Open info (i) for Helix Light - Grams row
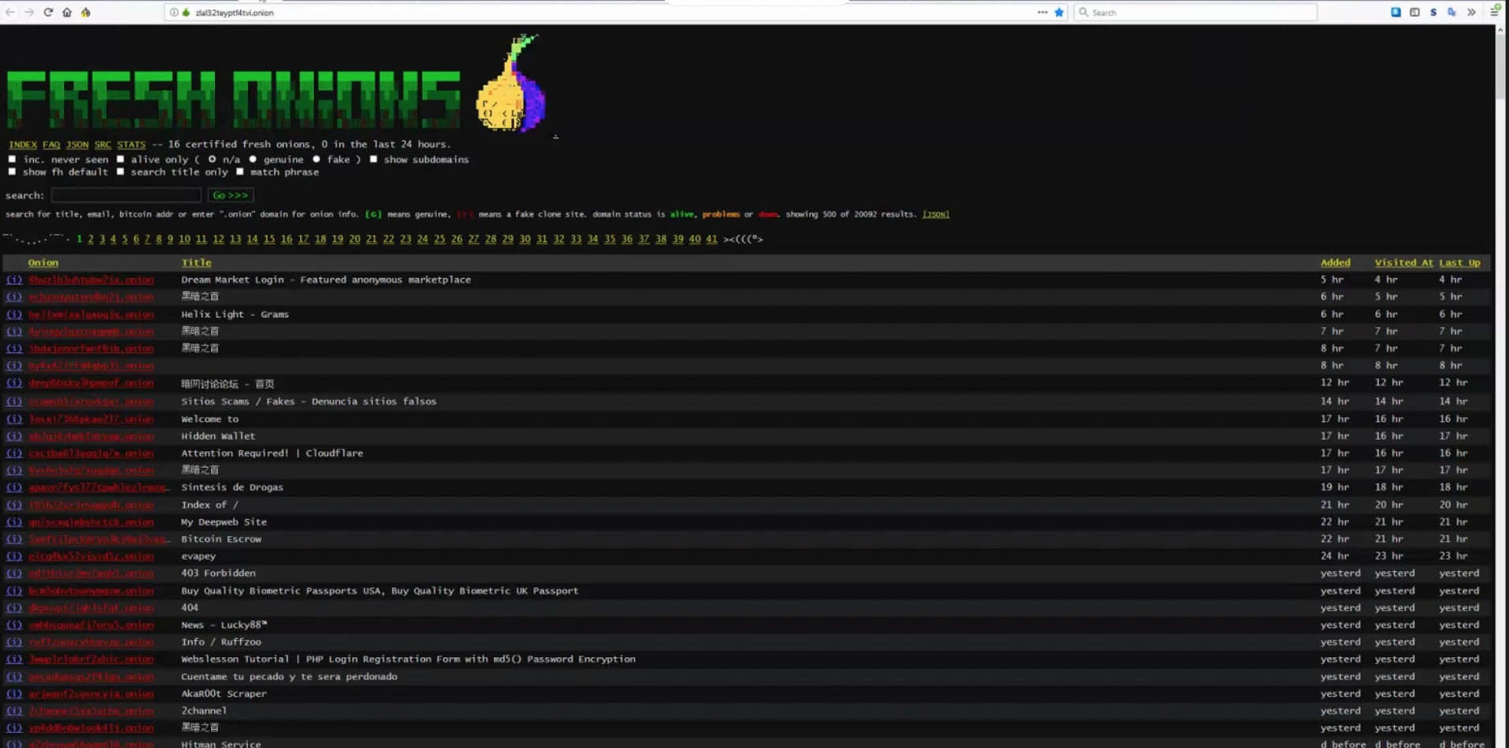The height and width of the screenshot is (748, 1509). pos(14,314)
